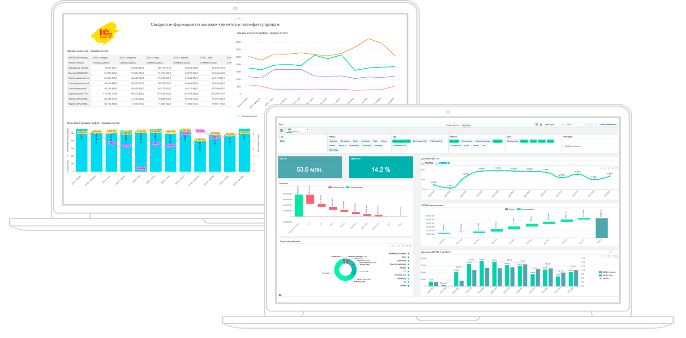Toggle the Татарстан region filter
Viewport: 686px width, 338px height.
455,146
